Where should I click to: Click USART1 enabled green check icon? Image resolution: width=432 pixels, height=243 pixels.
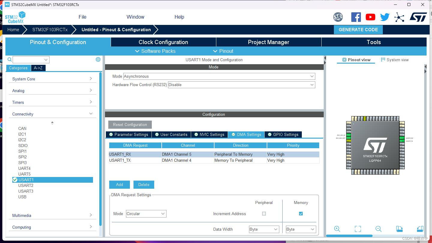pyautogui.click(x=15, y=180)
